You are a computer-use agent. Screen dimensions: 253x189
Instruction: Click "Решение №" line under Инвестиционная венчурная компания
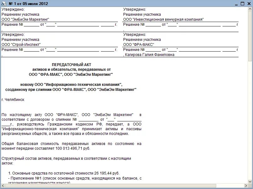(x=180, y=25)
